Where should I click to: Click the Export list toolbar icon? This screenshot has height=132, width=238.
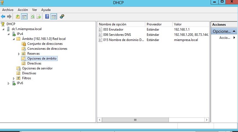point(39,17)
